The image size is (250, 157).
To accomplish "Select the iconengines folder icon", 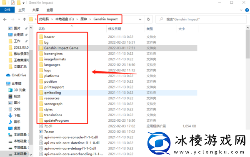I will pyautogui.click(x=41, y=54).
